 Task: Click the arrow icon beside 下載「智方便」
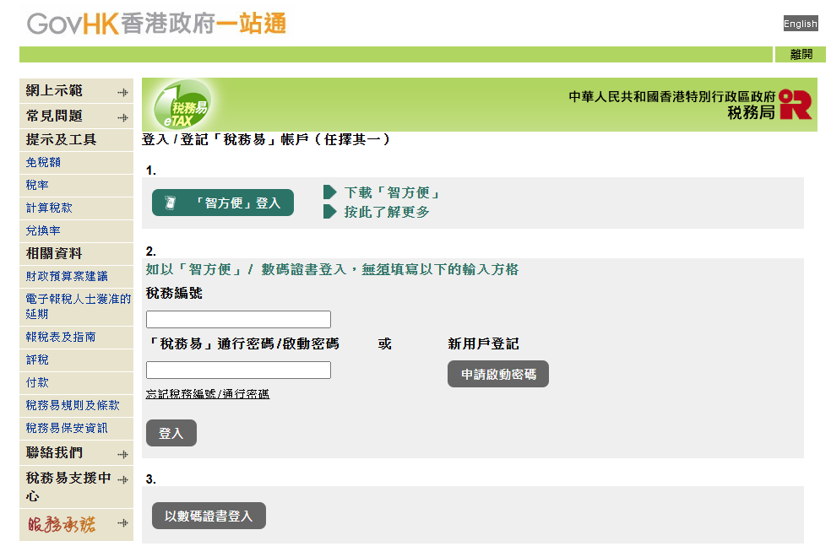click(x=330, y=192)
